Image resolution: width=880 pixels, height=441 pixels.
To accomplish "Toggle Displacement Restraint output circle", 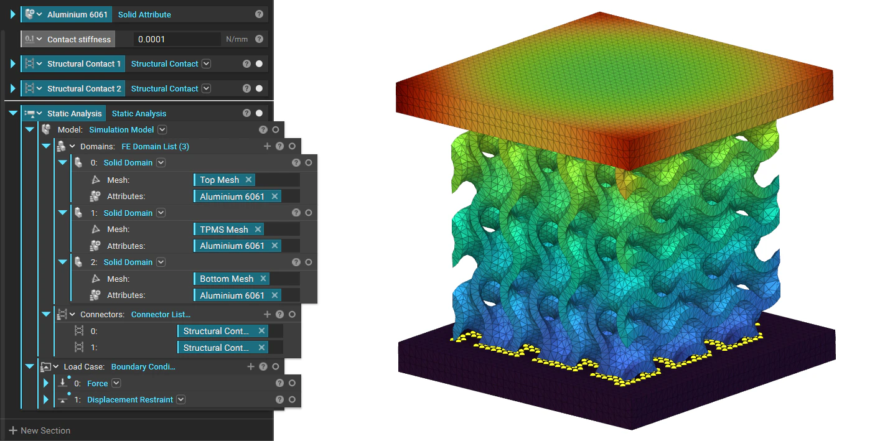I will coord(292,400).
